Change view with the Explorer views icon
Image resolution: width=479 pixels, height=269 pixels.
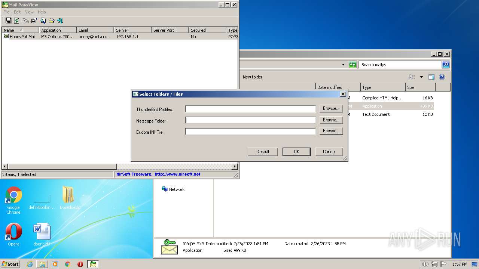(x=412, y=77)
